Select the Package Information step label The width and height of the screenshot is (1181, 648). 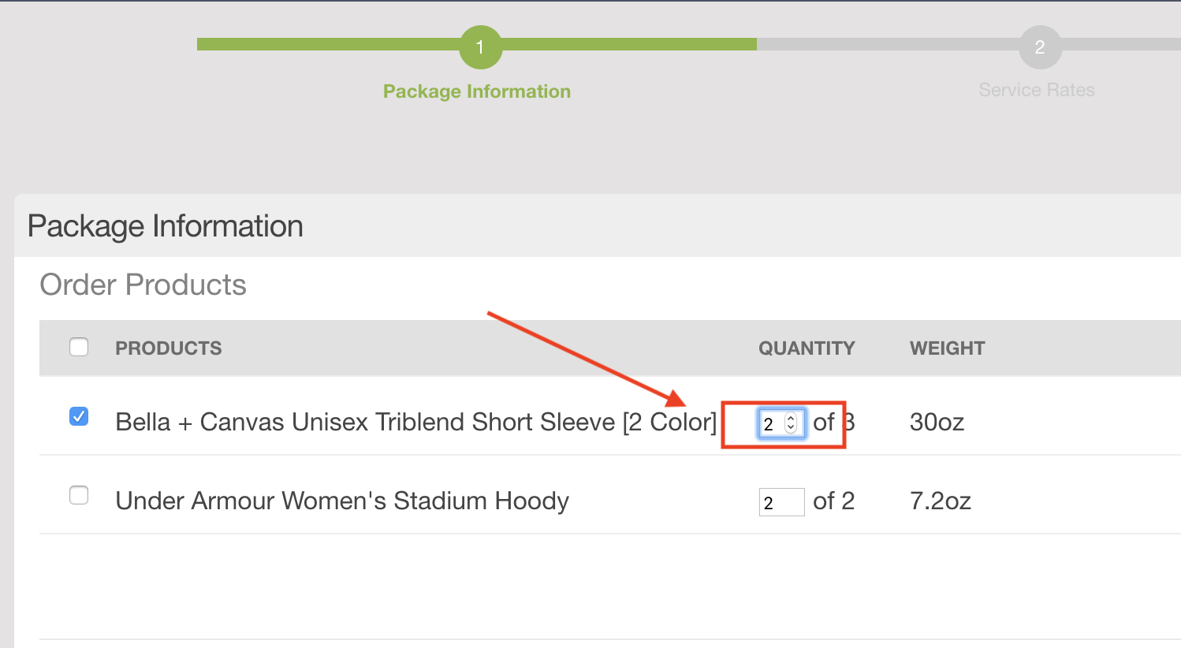[x=477, y=91]
